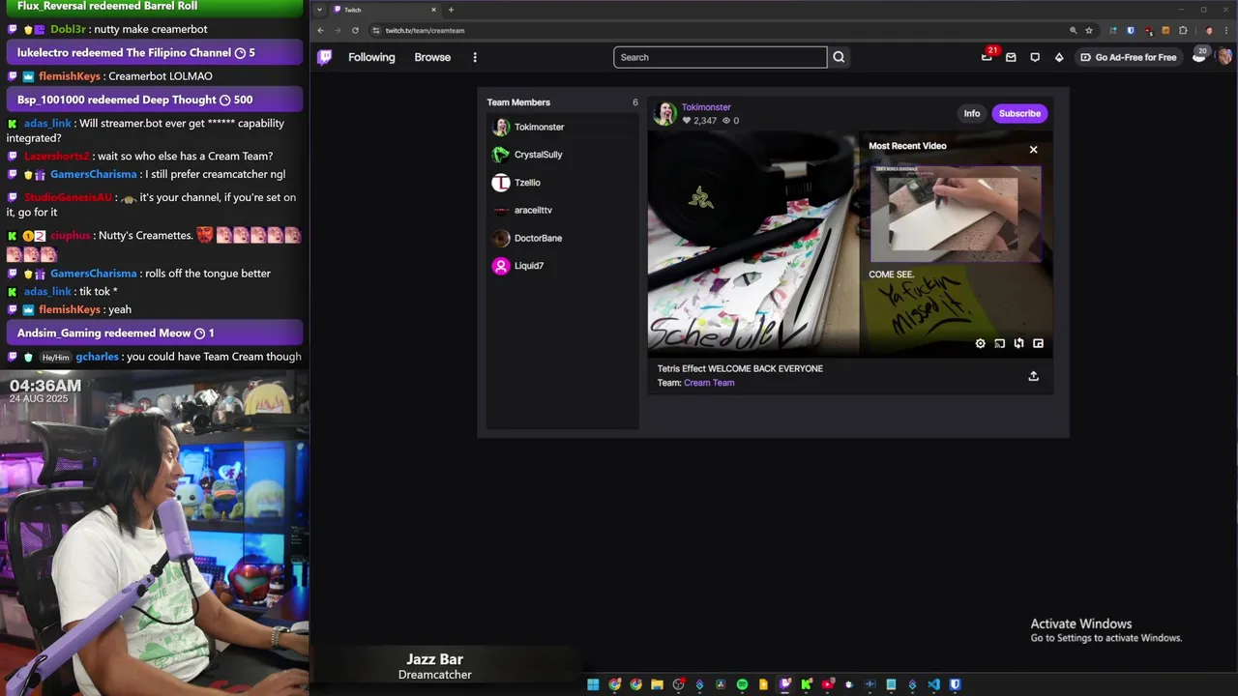Click flemishKeys Creamerbot LOLMAO message

coord(109,76)
